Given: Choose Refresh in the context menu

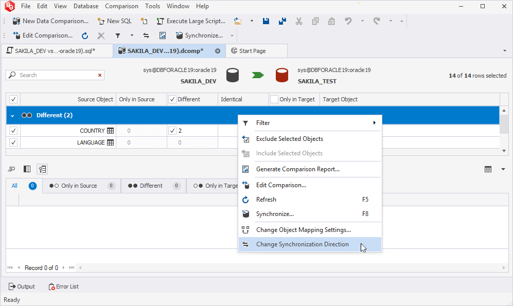Looking at the screenshot, I should coord(310,200).
